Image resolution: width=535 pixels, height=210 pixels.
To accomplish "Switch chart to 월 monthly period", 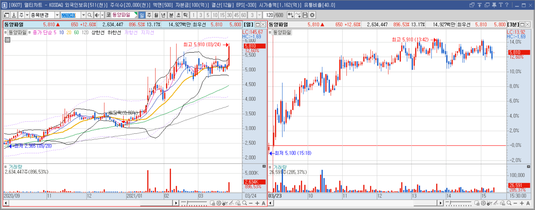I will point(156,15).
